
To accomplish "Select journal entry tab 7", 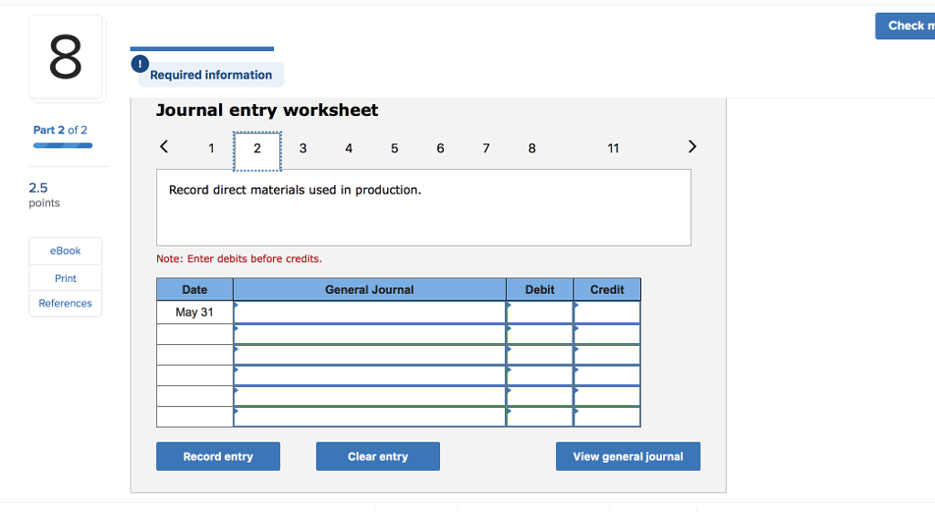I will point(486,149).
